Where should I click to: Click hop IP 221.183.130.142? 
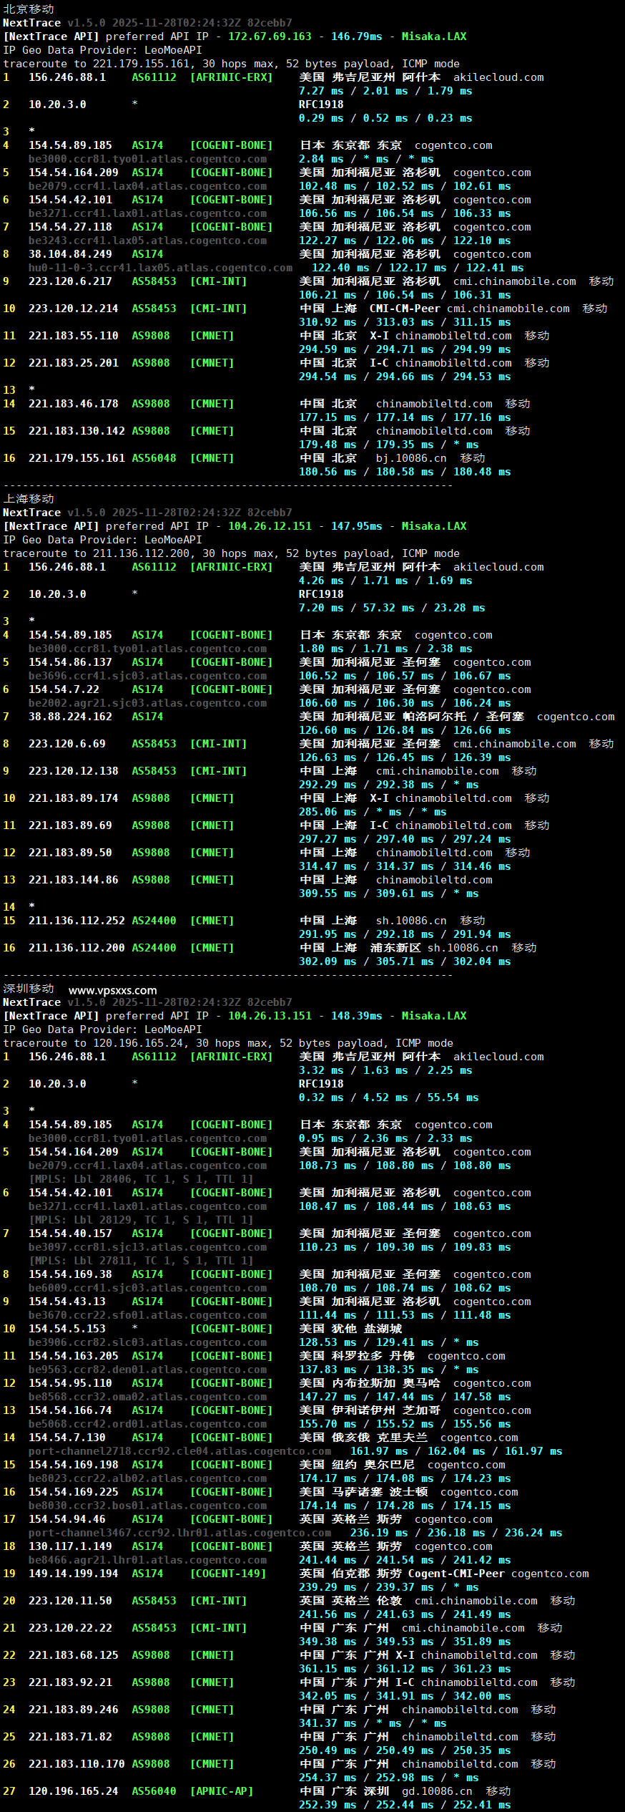[x=77, y=431]
